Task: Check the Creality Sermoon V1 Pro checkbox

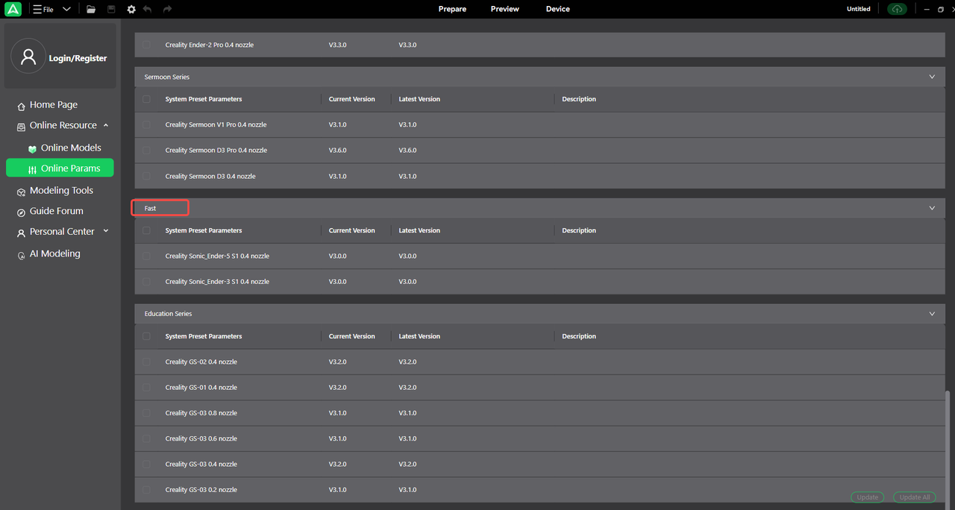Action: coord(146,125)
